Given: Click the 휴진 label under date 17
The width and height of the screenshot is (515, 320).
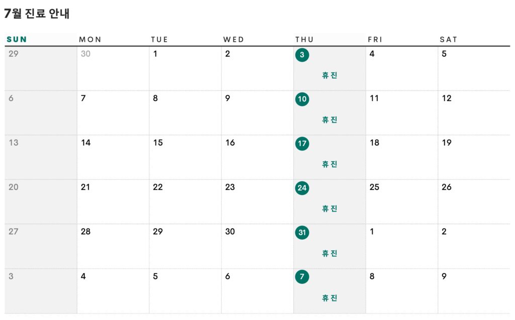Looking at the screenshot, I should pyautogui.click(x=329, y=164).
